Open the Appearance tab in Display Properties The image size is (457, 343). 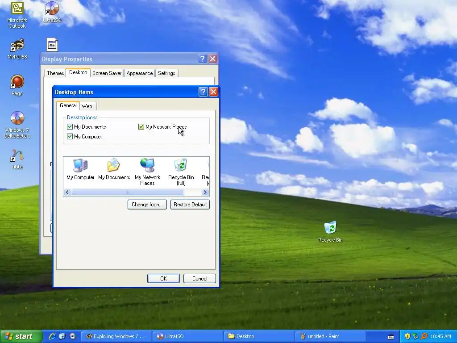click(140, 73)
